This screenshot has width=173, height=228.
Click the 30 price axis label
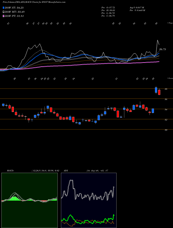pyautogui.click(x=166, y=130)
